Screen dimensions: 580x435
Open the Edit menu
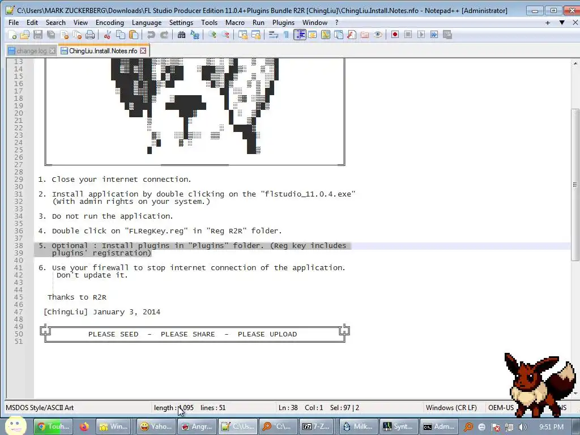point(32,23)
